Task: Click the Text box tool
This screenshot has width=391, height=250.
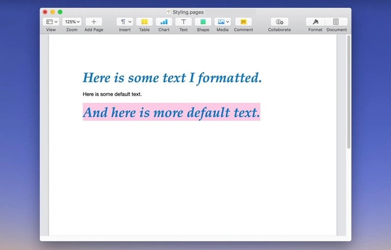Action: [183, 22]
